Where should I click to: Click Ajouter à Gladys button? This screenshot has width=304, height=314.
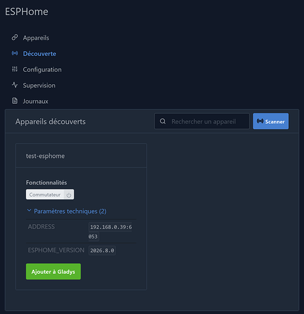click(53, 271)
